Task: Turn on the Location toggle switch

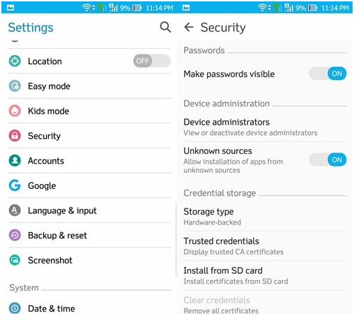Action: (152, 61)
